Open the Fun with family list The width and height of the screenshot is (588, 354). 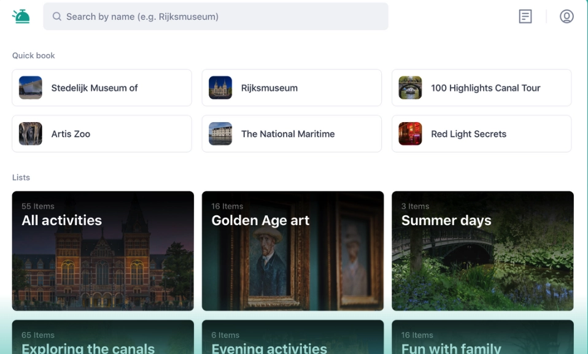point(482,337)
